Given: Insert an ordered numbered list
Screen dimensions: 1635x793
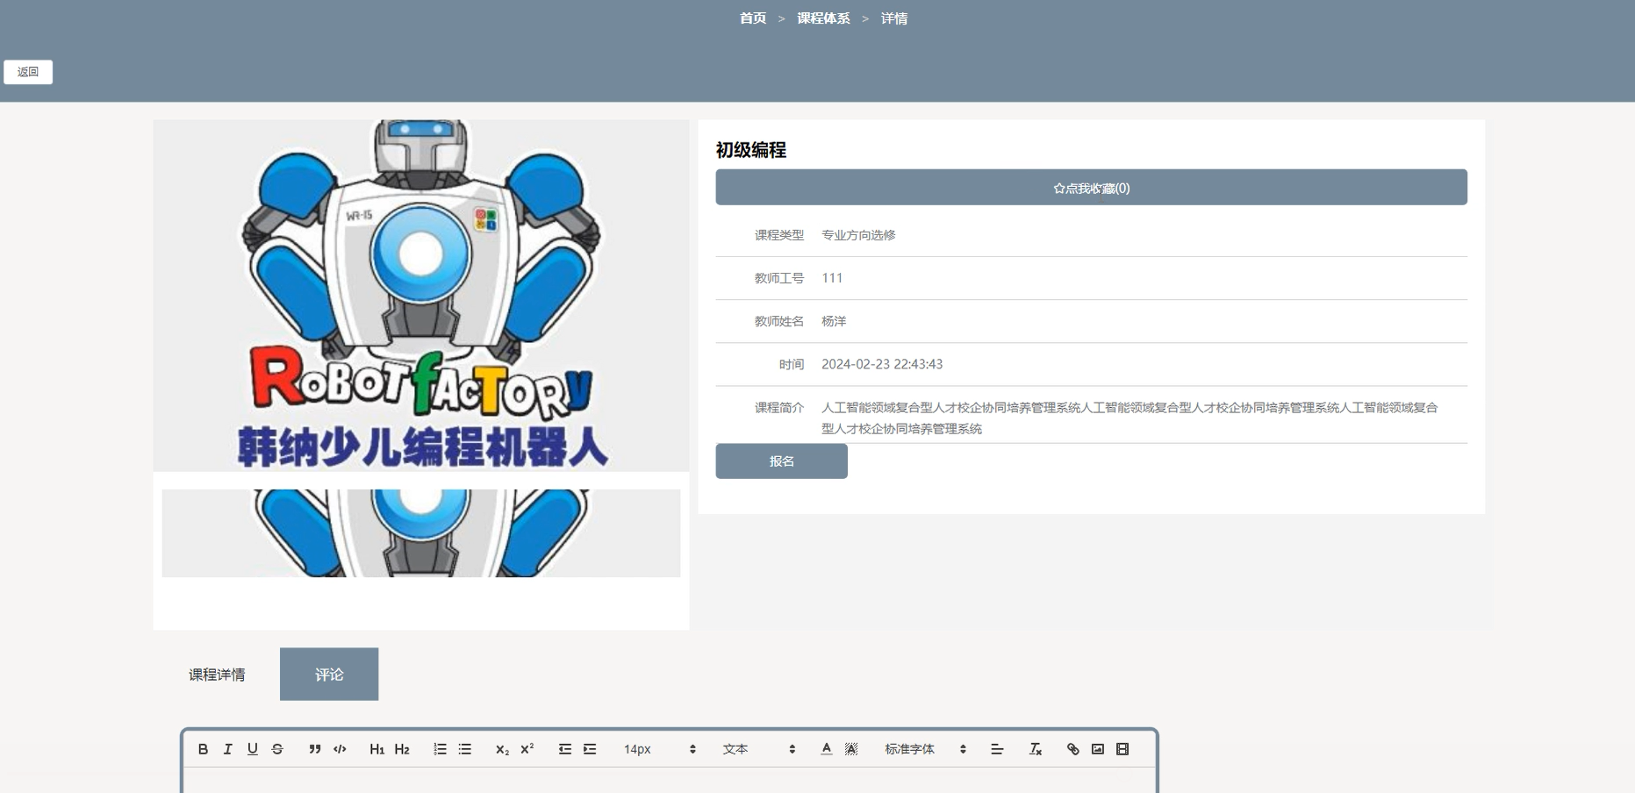Looking at the screenshot, I should tap(440, 749).
